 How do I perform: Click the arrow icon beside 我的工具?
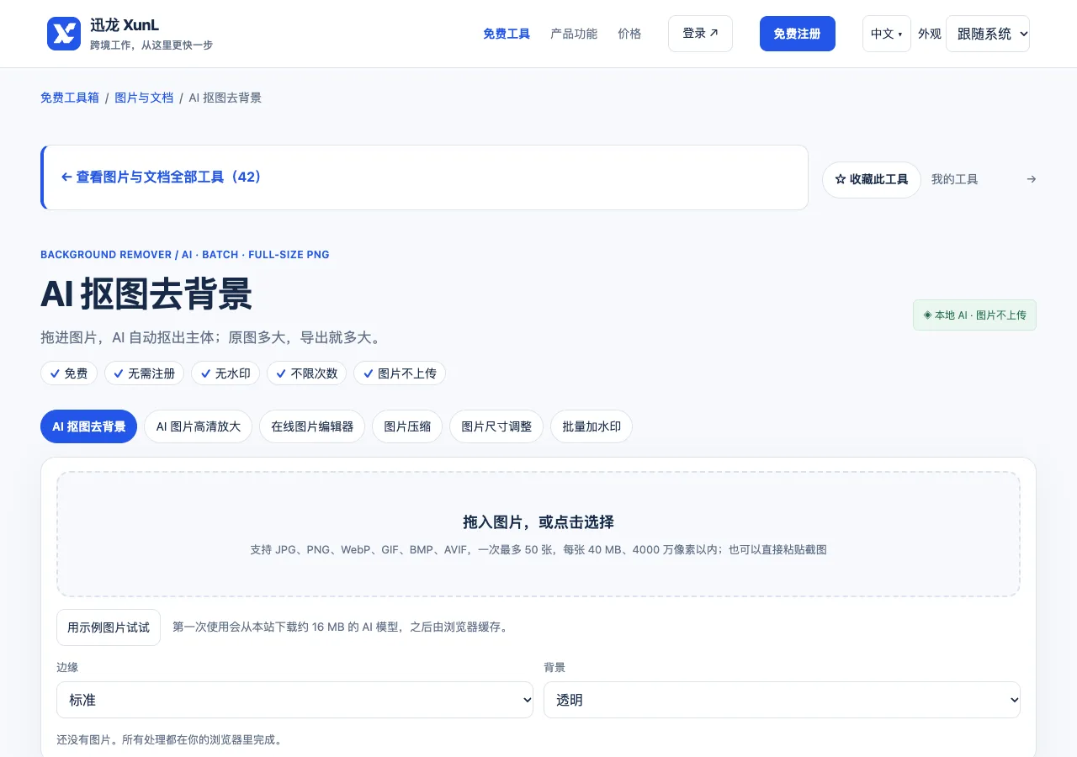1032,179
